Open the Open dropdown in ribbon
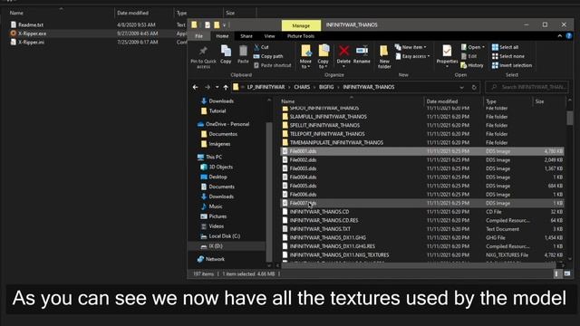The width and height of the screenshot is (580, 326). [473, 47]
